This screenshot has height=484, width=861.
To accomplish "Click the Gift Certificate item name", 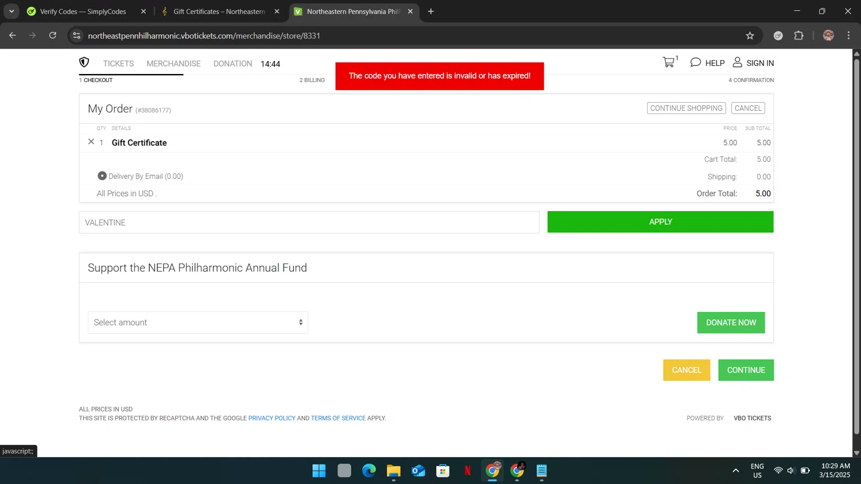I will [139, 143].
